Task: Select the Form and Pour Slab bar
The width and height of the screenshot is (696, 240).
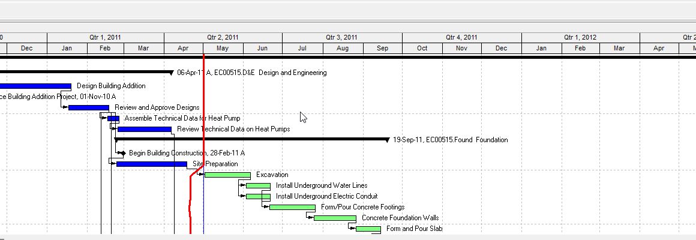Action: 368,229
